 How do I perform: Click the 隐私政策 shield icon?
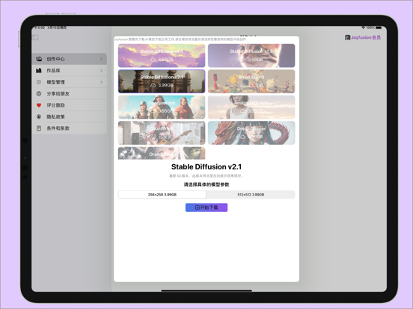pyautogui.click(x=39, y=116)
